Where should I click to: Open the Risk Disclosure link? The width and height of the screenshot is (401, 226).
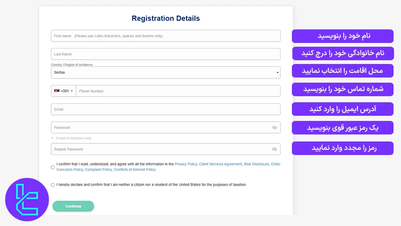[x=256, y=164]
